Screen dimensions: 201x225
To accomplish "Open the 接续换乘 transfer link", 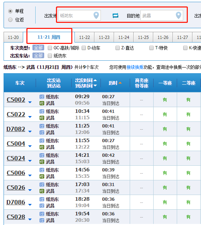I will pos(135,67).
